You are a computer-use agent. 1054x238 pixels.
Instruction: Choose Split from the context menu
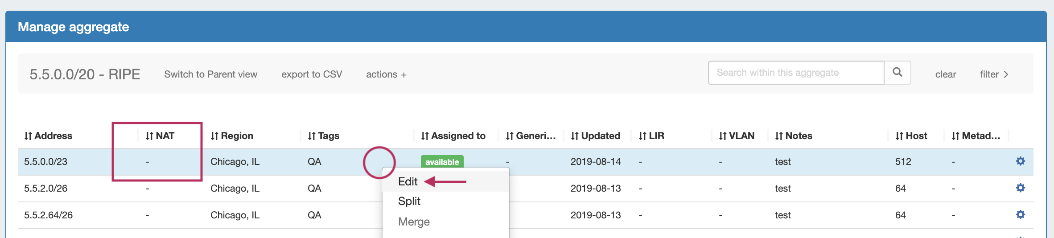(x=409, y=201)
